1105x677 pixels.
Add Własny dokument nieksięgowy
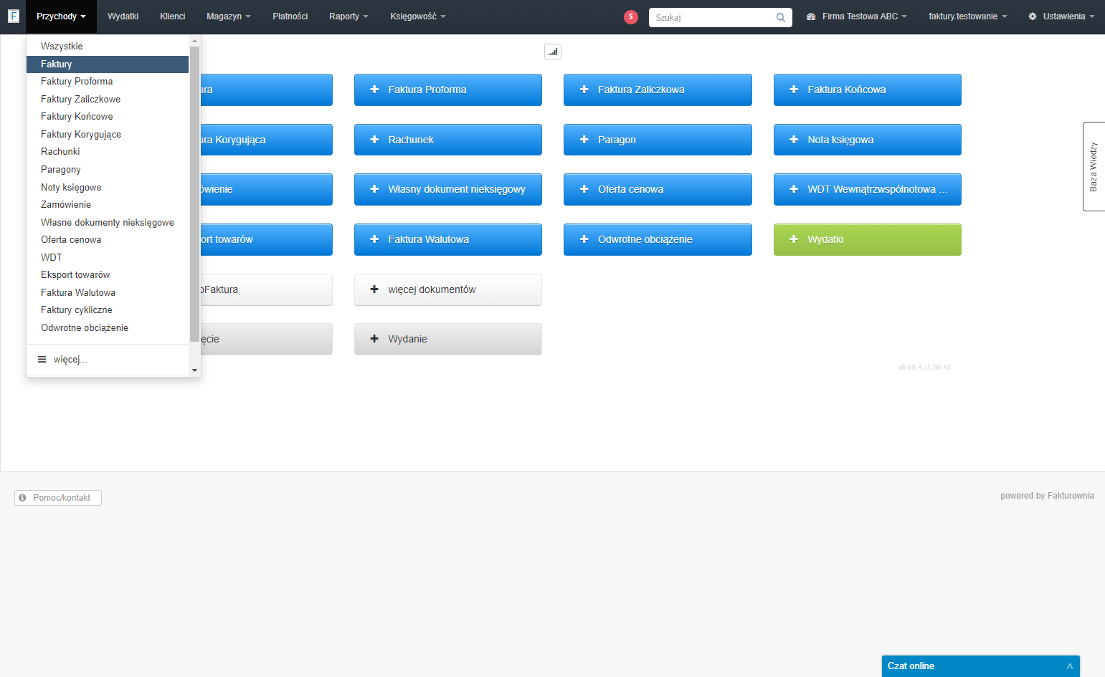448,189
